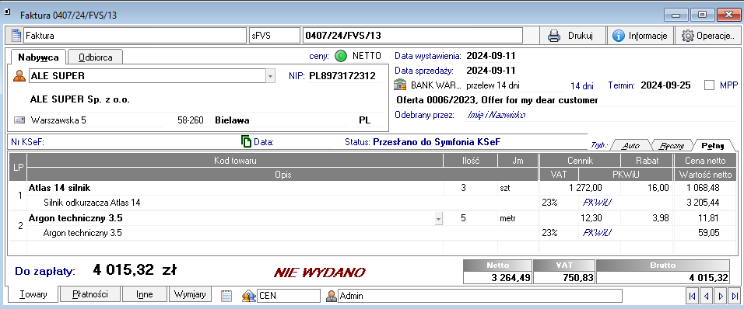This screenshot has height=309, width=744.
Task: Click the Informacje button
Action: tap(640, 36)
